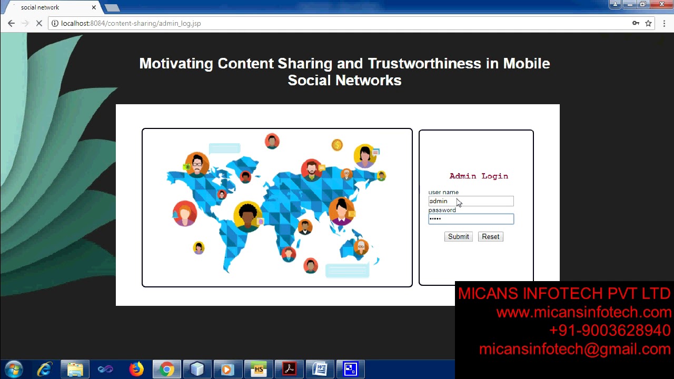Click the Submit button

pyautogui.click(x=458, y=237)
